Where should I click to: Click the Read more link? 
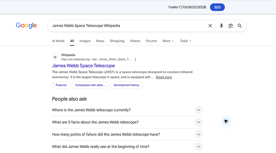point(164,77)
